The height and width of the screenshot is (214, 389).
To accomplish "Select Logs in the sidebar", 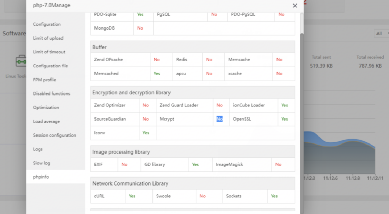I will 38,149.
